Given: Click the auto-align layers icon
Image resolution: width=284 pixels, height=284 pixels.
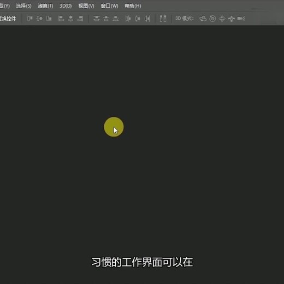Looking at the screenshot, I should click(x=163, y=19).
